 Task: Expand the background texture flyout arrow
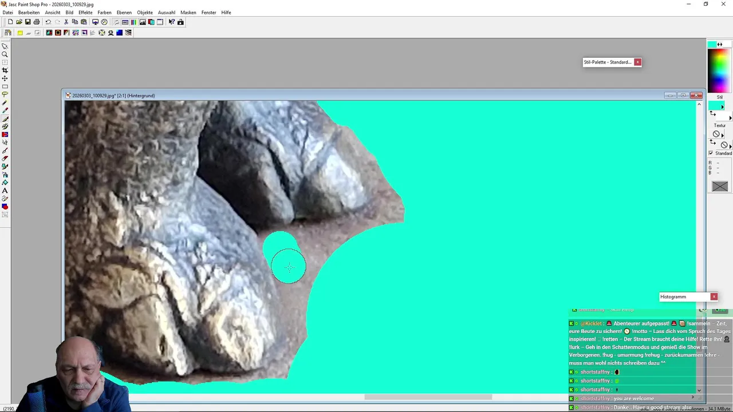point(731,145)
